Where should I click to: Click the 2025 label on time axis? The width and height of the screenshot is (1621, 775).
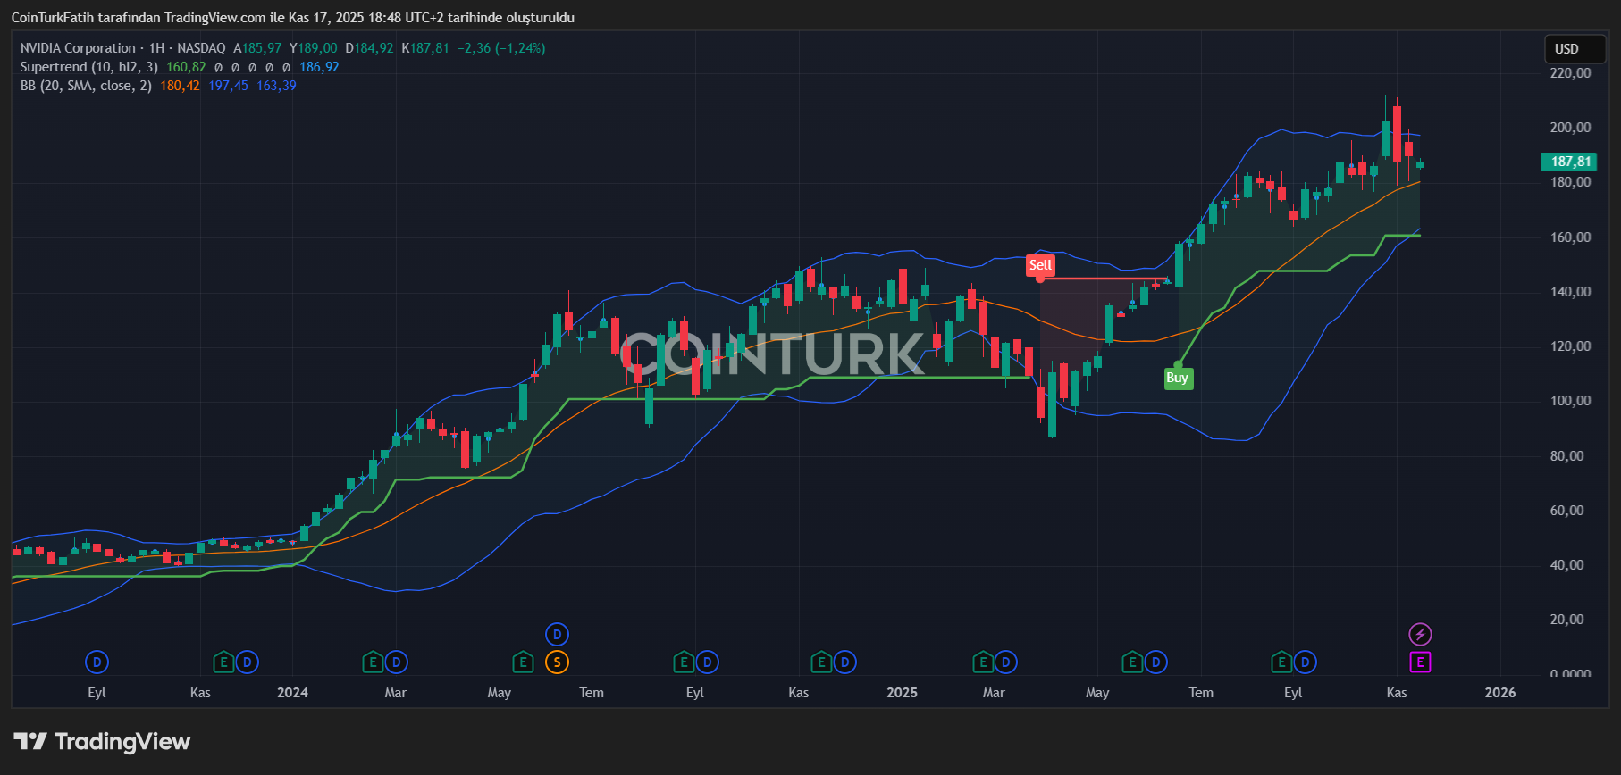point(902,693)
